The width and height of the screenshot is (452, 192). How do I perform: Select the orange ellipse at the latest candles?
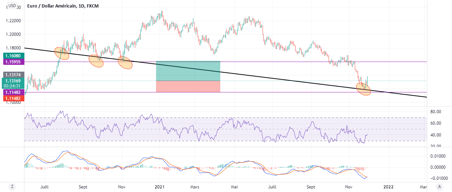click(x=363, y=89)
